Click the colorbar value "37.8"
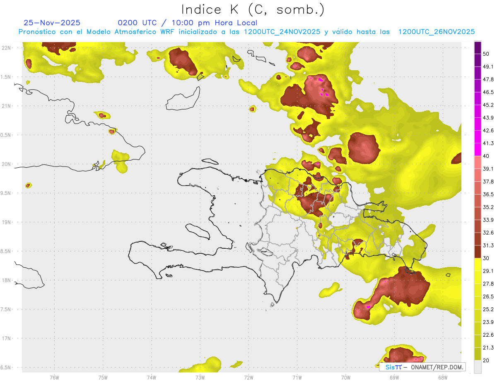497x383 pixels. click(488, 182)
